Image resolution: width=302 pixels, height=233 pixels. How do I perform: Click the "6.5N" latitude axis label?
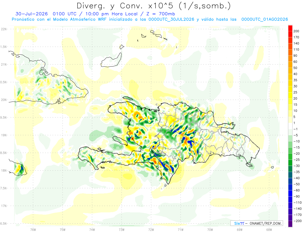point(3,223)
